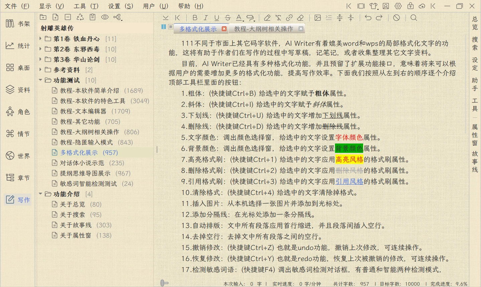Image resolution: width=481 pixels, height=287 pixels.
Task: Click the undo arrow icon
Action: (368, 18)
